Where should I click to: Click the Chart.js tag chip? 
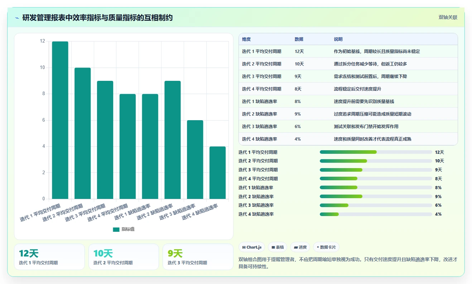pyautogui.click(x=252, y=247)
